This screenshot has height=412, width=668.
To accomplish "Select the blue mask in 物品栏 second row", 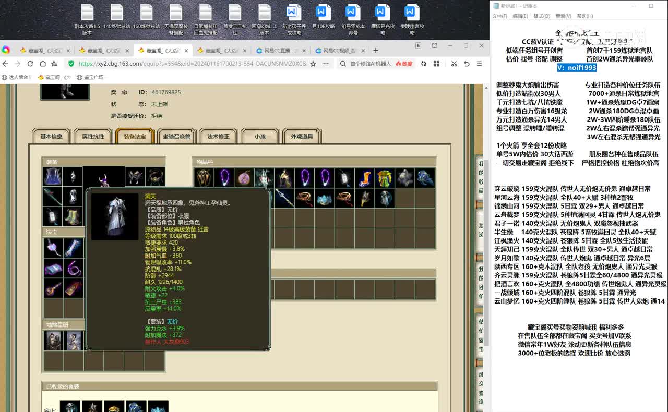I will [324, 198].
